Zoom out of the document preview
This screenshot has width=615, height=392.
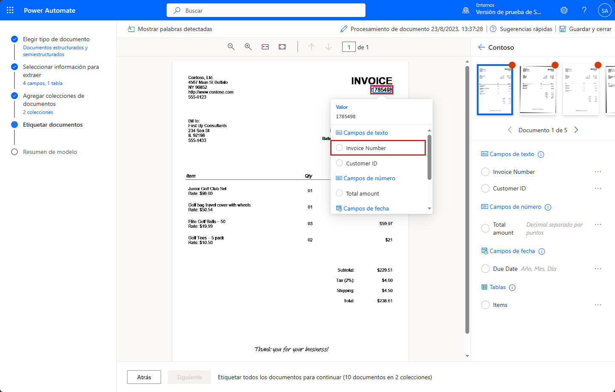pyautogui.click(x=231, y=47)
